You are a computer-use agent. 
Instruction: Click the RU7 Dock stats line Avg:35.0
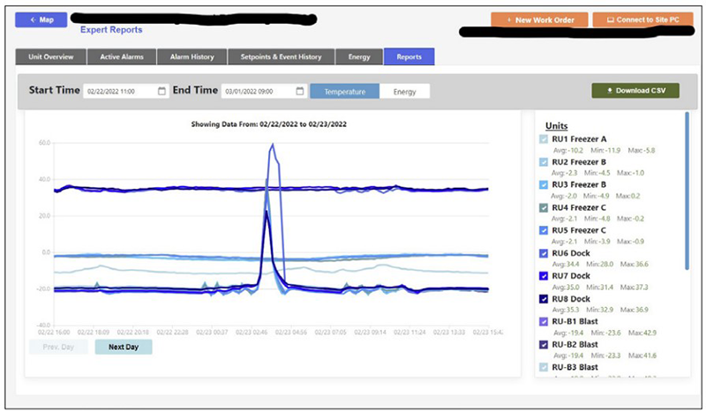click(x=566, y=288)
